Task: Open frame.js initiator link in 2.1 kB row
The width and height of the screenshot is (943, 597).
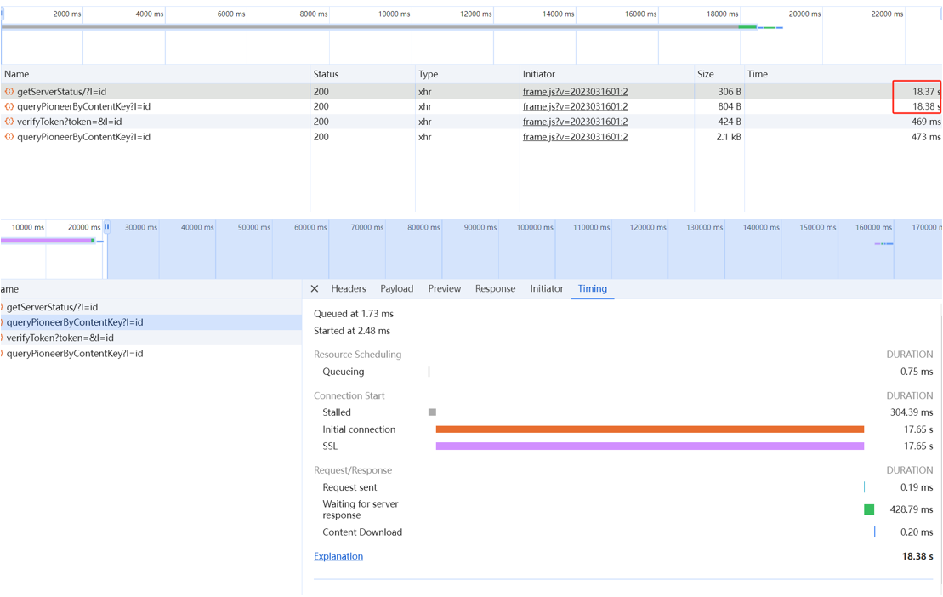Action: coord(575,137)
